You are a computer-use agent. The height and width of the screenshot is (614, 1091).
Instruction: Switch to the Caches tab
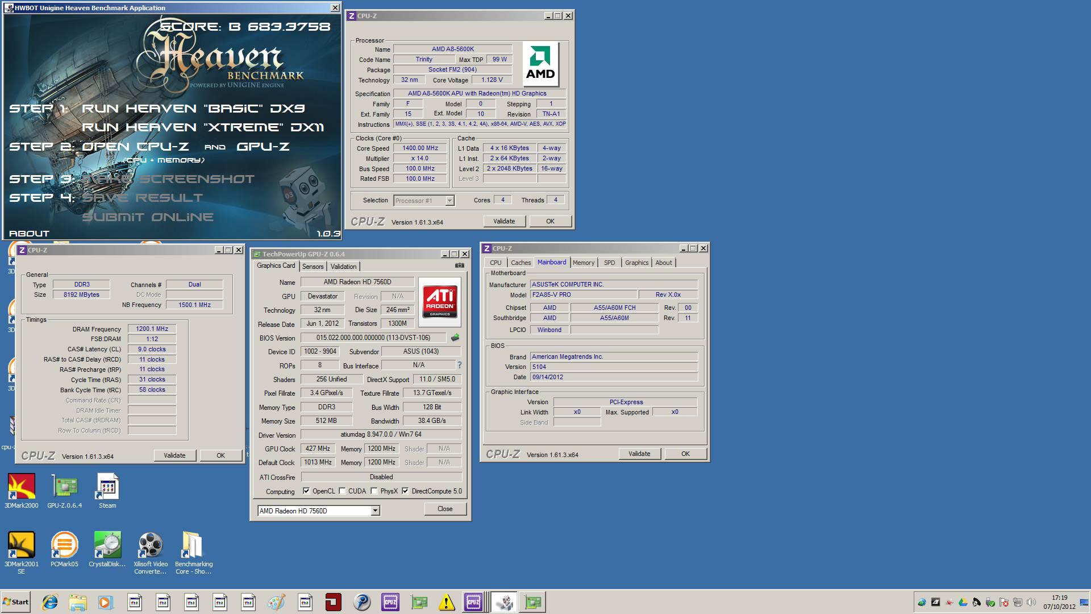point(520,263)
